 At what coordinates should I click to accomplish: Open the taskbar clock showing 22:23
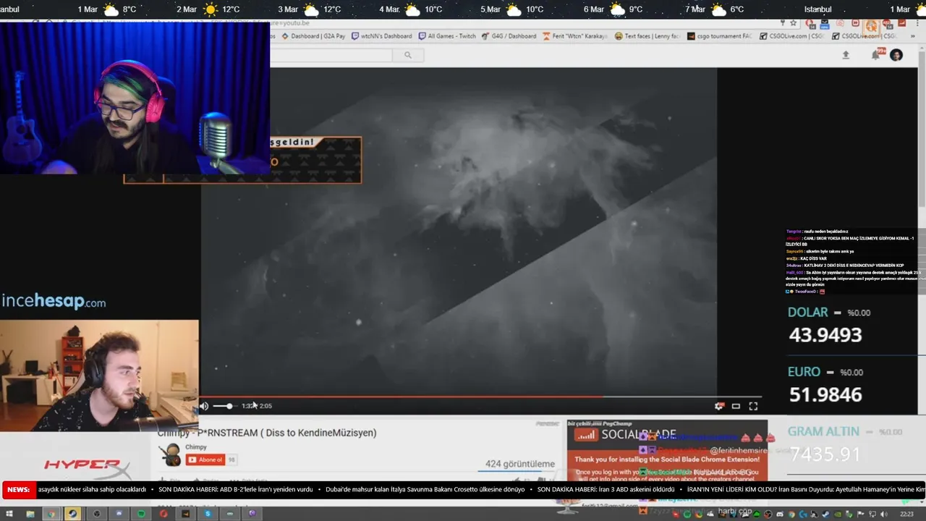906,514
